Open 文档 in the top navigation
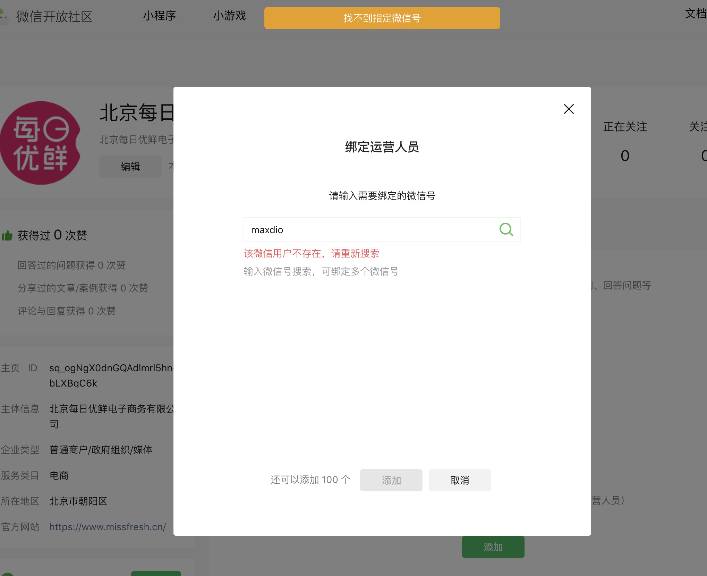 [695, 14]
